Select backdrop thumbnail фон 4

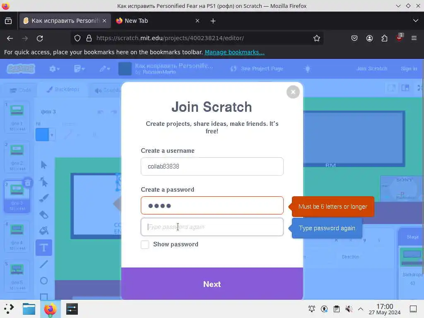pyautogui.click(x=17, y=236)
